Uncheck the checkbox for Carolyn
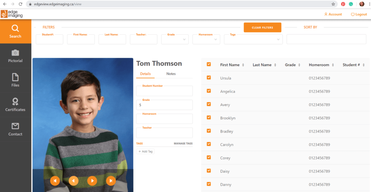The image size is (371, 192). [x=209, y=144]
